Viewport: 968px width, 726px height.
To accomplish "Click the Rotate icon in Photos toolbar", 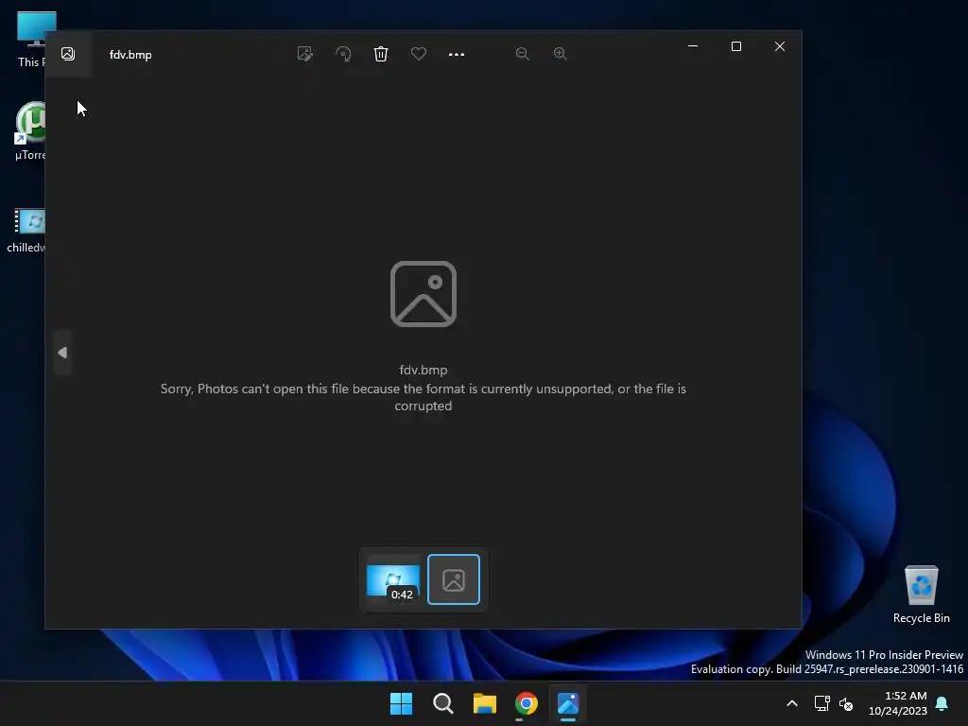I will click(343, 54).
